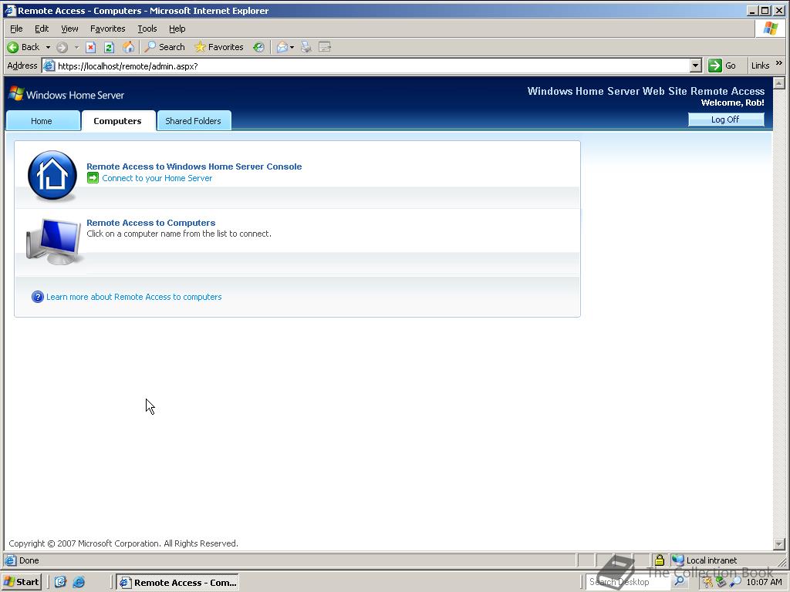The image size is (790, 592).
Task: Click the Done status text
Action: click(29, 560)
